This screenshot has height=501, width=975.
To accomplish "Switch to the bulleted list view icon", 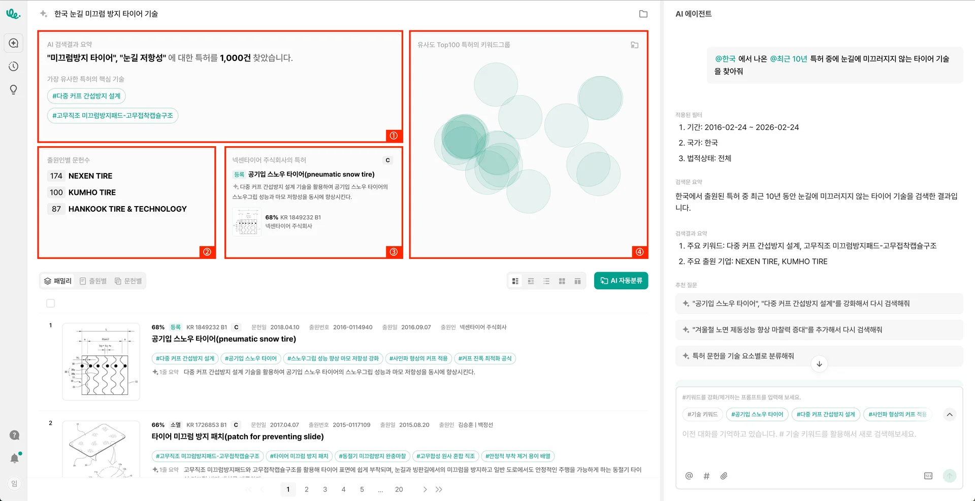I will pyautogui.click(x=546, y=281).
